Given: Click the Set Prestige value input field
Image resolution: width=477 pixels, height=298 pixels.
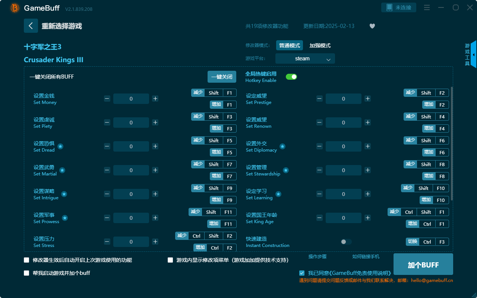Looking at the screenshot, I should (343, 98).
